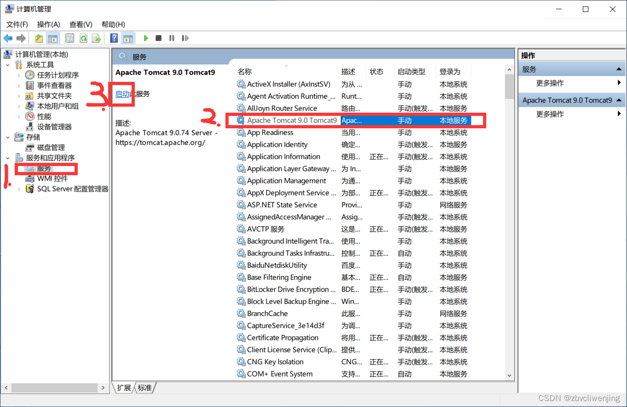The width and height of the screenshot is (627, 407).
Task: Sort by the 启动类型 column header
Action: point(415,72)
